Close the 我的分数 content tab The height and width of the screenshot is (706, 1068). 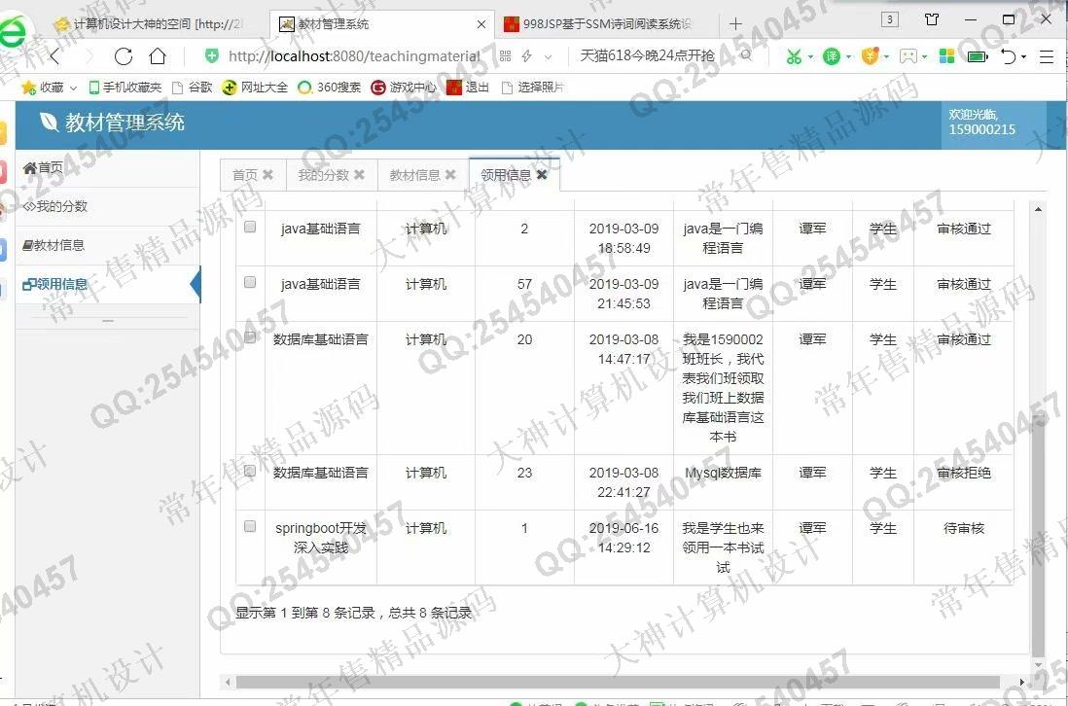tap(359, 175)
